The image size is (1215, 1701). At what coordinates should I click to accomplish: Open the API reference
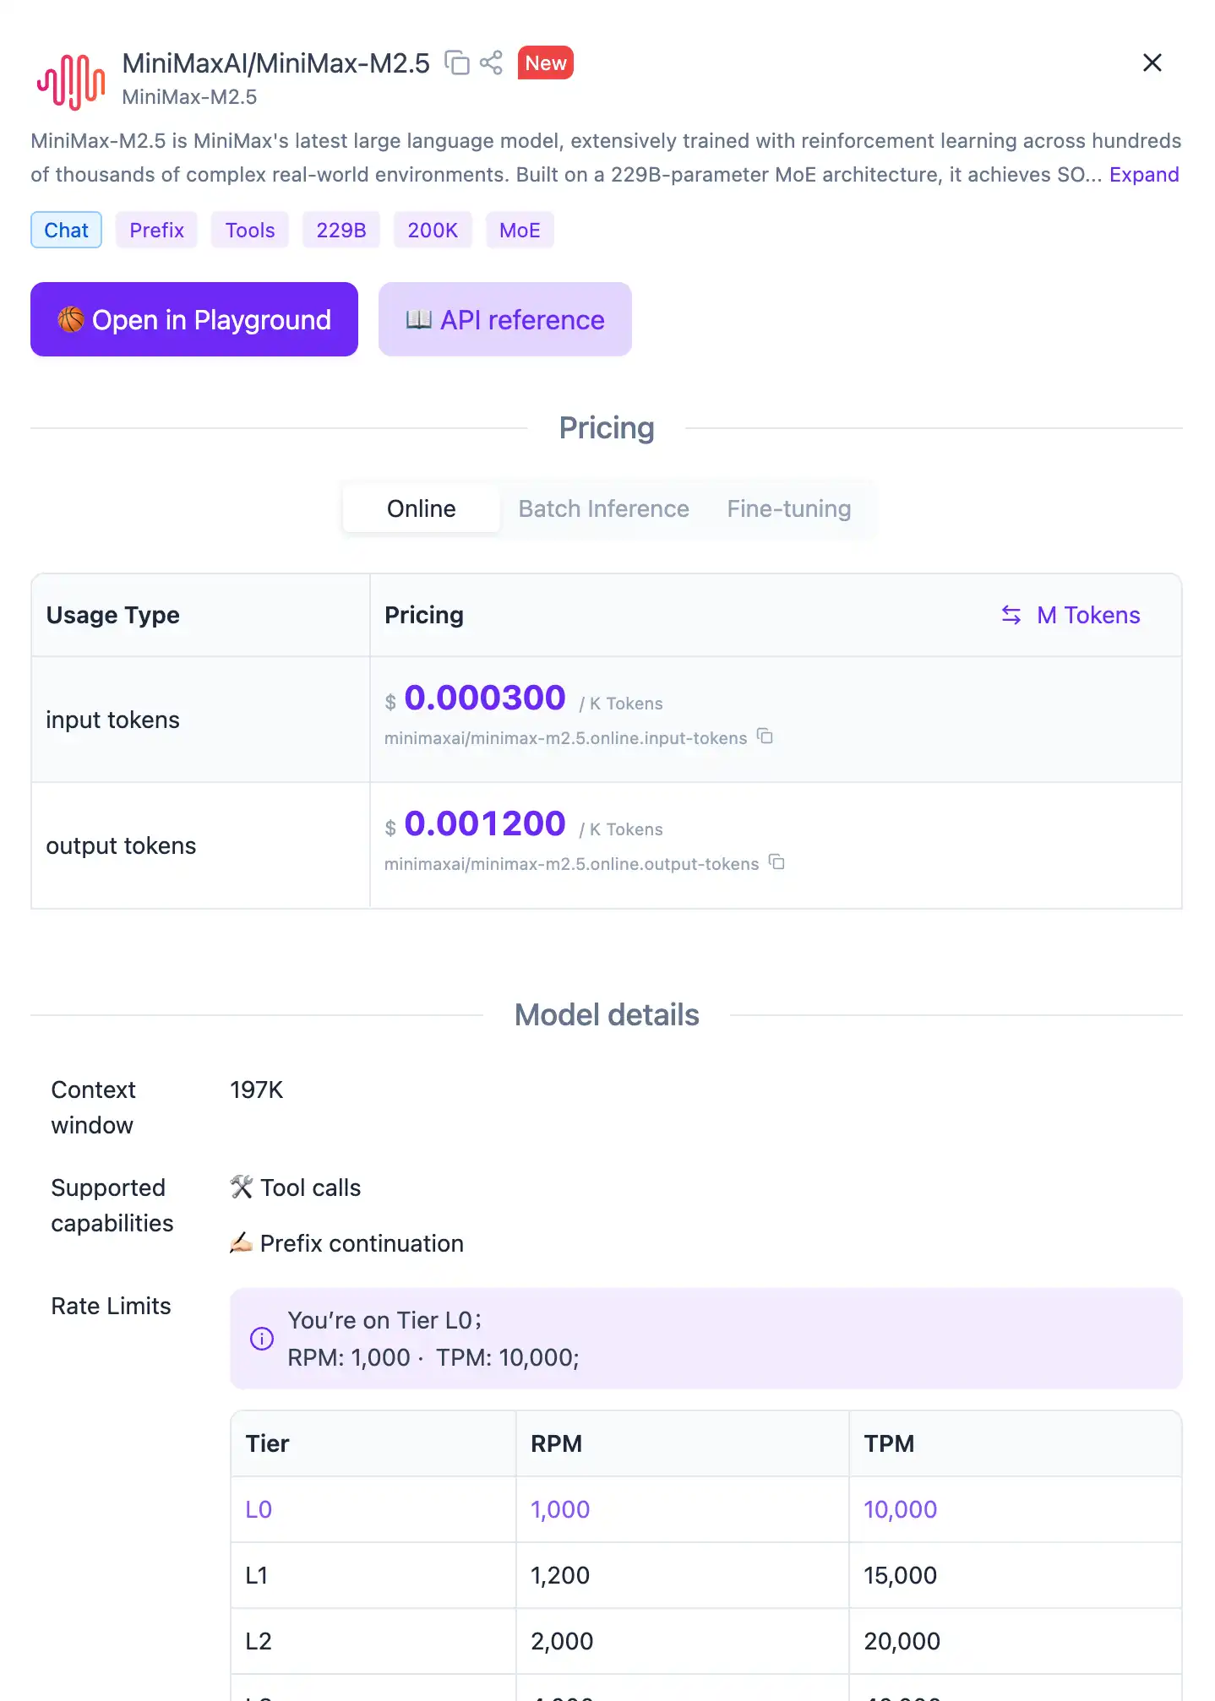pyautogui.click(x=504, y=320)
